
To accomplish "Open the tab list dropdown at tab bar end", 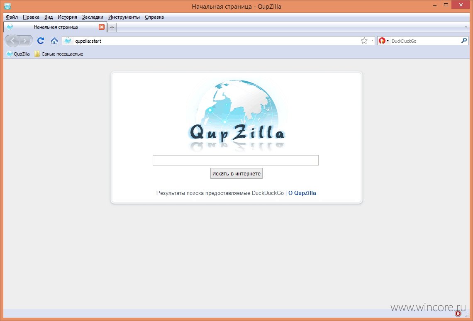I will (x=466, y=27).
